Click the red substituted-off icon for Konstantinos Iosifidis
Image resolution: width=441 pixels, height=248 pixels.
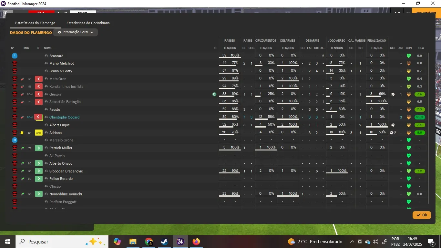(39, 87)
